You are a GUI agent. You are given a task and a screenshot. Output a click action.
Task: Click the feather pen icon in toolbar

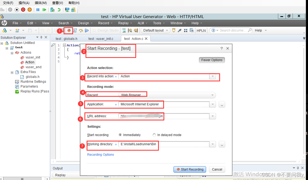(x=179, y=30)
